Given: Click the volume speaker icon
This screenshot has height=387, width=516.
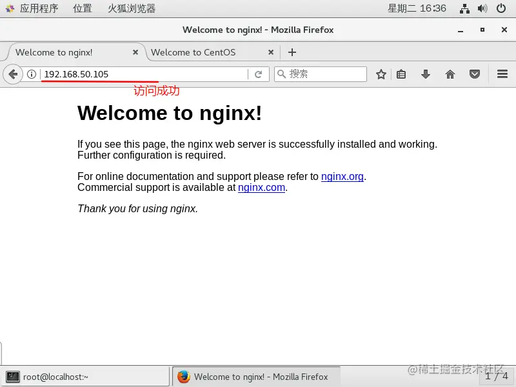Looking at the screenshot, I should click(482, 8).
